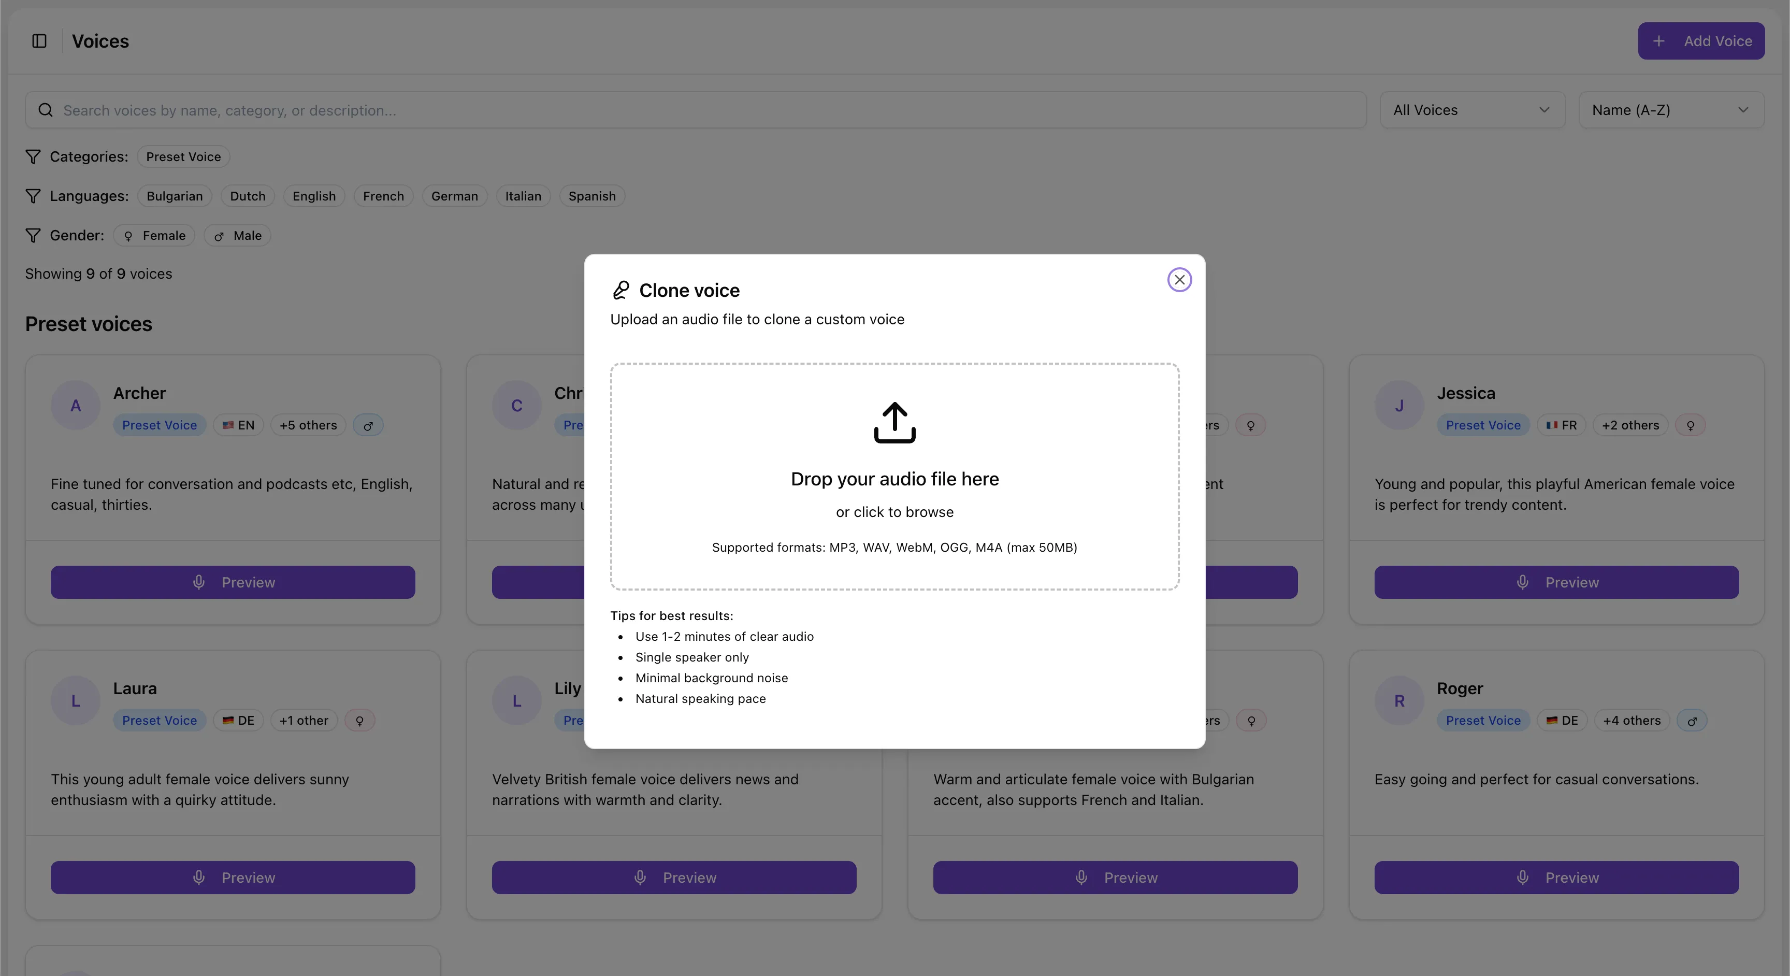Viewport: 1790px width, 976px height.
Task: Click Archer's +5 others badge
Action: (308, 425)
